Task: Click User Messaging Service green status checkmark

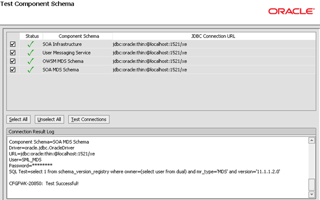Action: [31, 52]
